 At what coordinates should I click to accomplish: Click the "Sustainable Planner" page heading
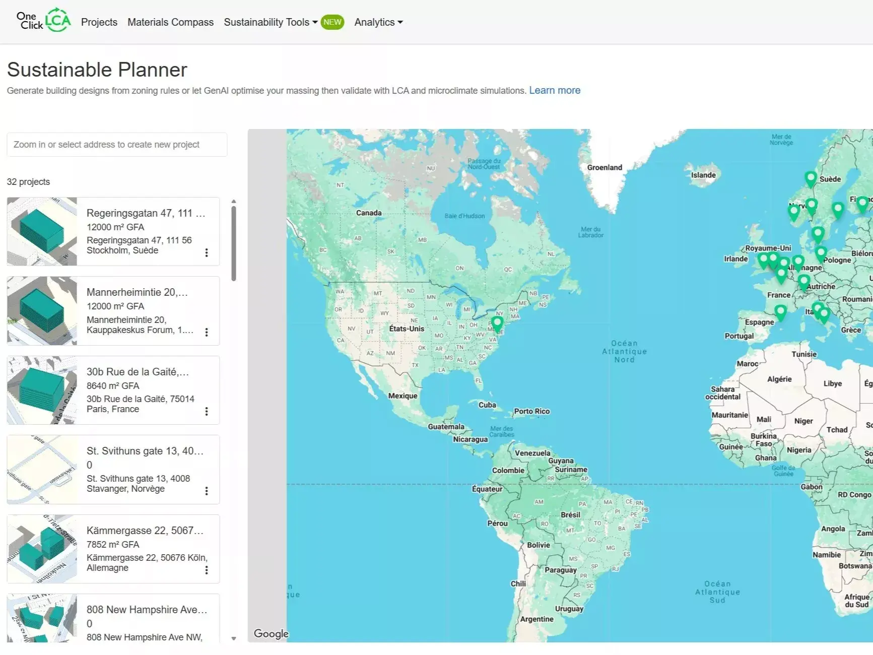[97, 70]
